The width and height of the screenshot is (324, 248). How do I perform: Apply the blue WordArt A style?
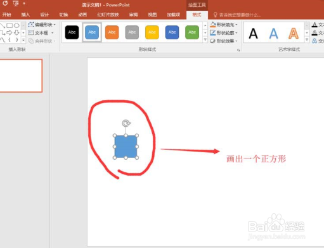click(x=273, y=34)
